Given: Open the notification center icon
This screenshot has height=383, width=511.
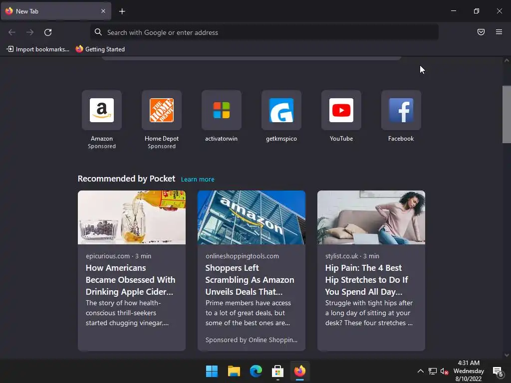Looking at the screenshot, I should point(498,371).
